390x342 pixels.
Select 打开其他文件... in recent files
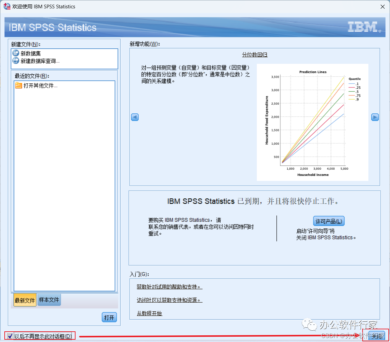point(40,86)
